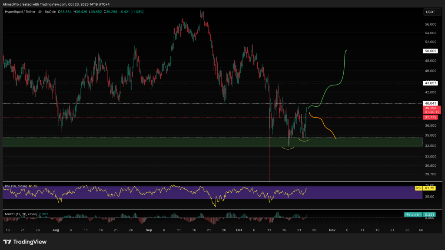
Task: Click the TradingView logo icon
Action: click(7, 242)
